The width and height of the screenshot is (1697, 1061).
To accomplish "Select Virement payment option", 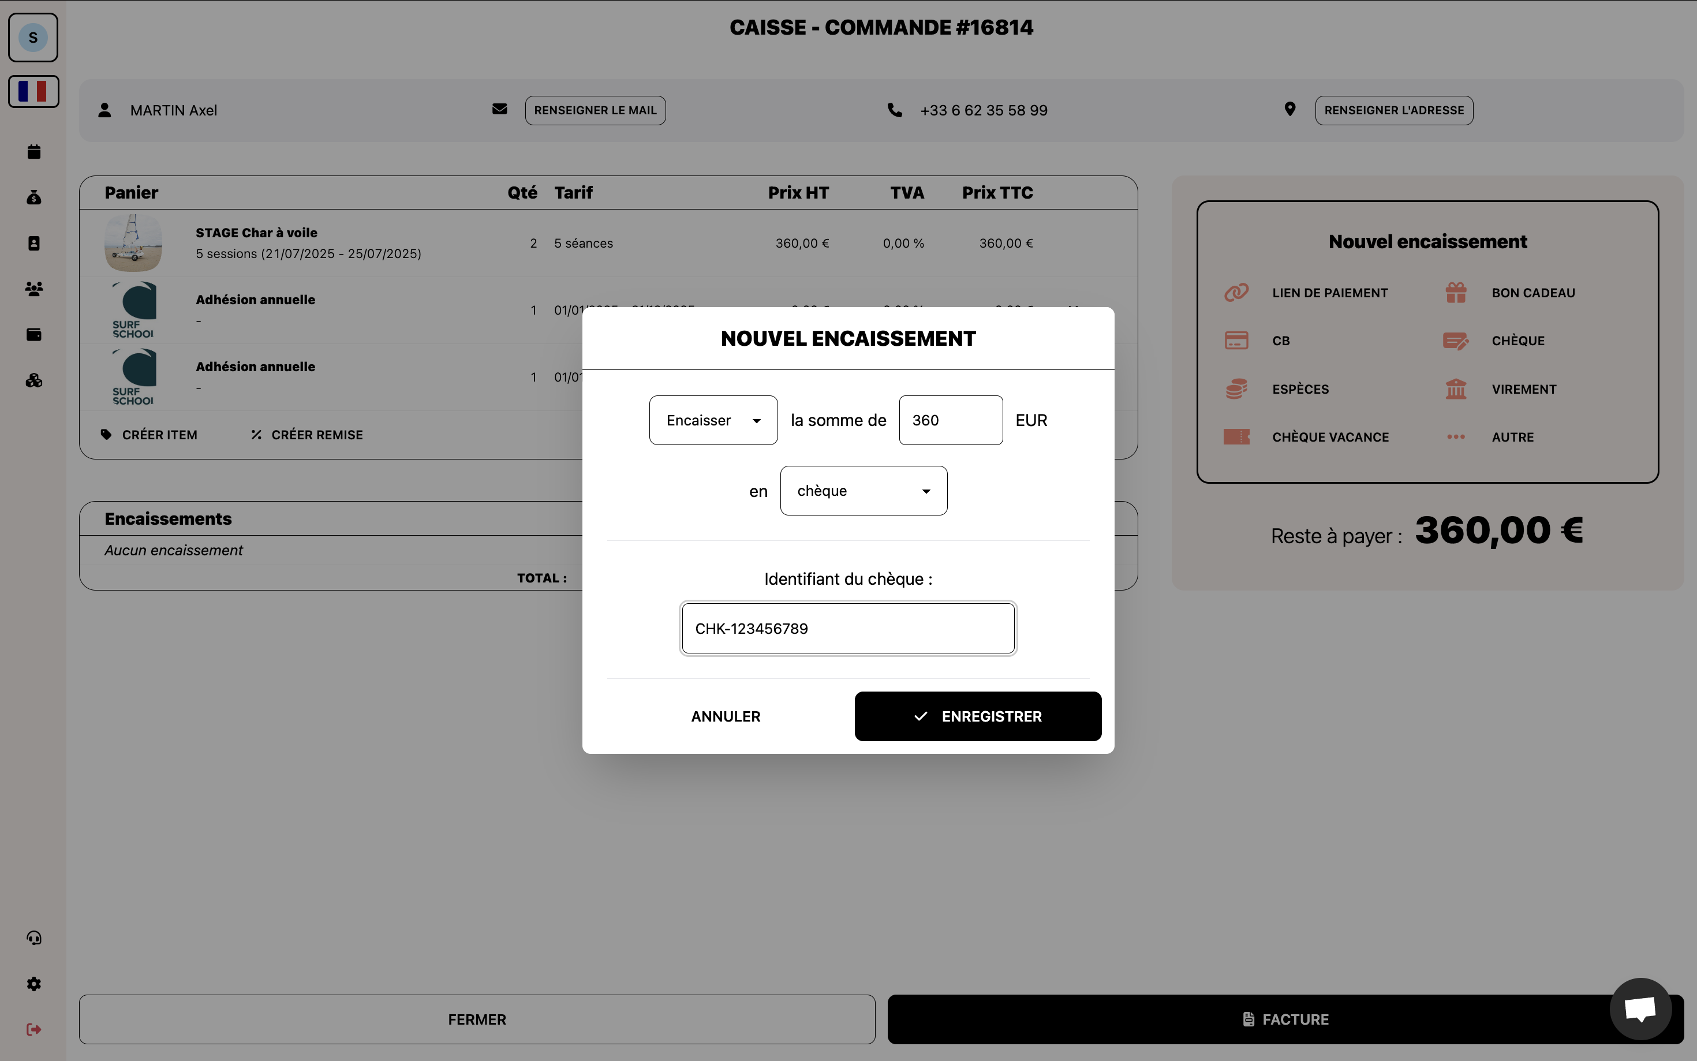I will pos(1523,388).
